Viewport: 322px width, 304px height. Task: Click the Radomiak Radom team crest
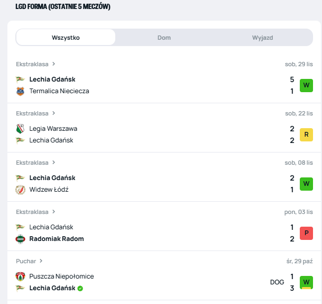click(20, 239)
